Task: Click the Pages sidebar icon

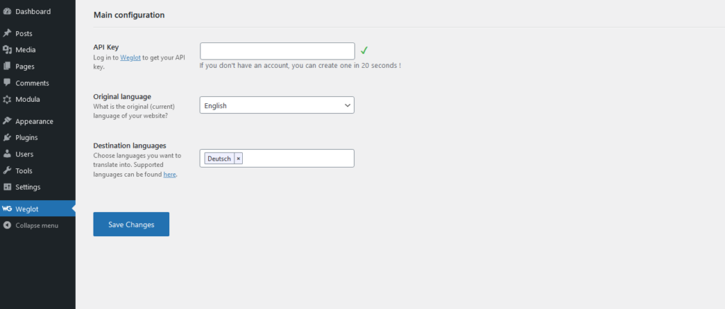Action: [7, 66]
